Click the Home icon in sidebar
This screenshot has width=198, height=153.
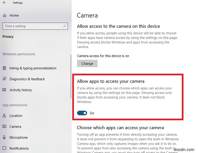pos(4,15)
